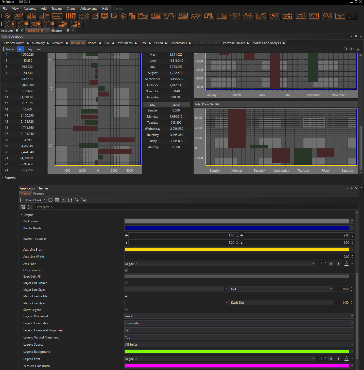Viewport: 364px width, 370px height.
Task: Switch to the Monte Carlo Analysis tab
Action: tap(266, 43)
